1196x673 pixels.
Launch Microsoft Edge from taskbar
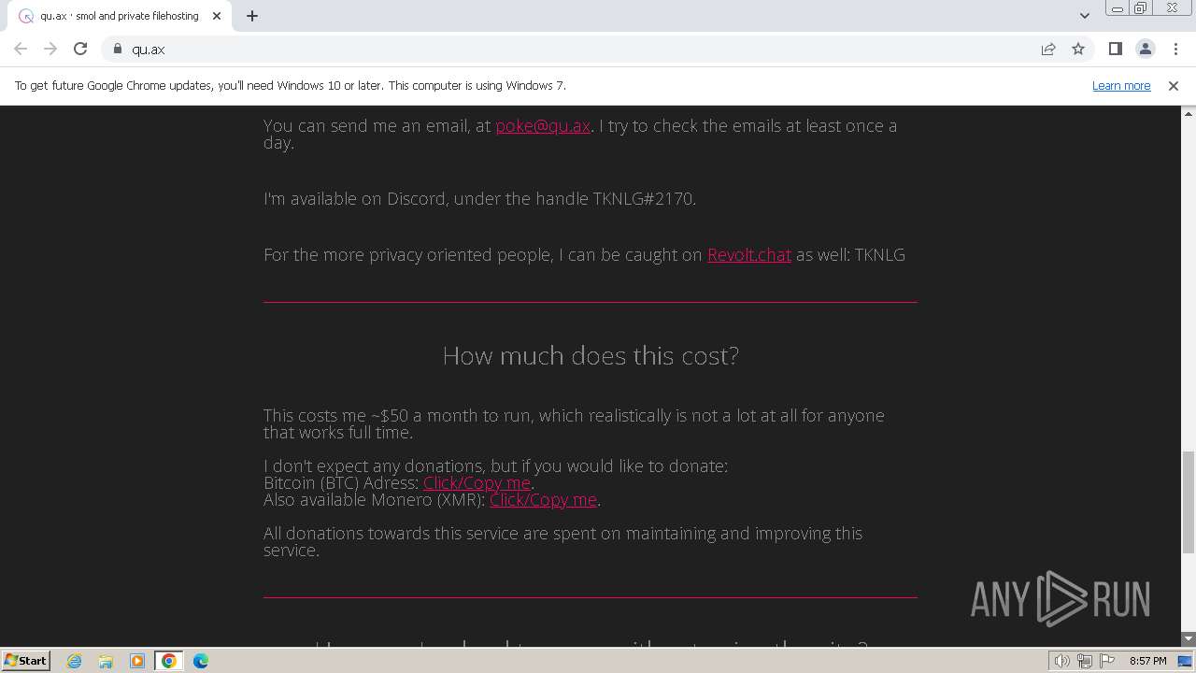click(x=201, y=661)
